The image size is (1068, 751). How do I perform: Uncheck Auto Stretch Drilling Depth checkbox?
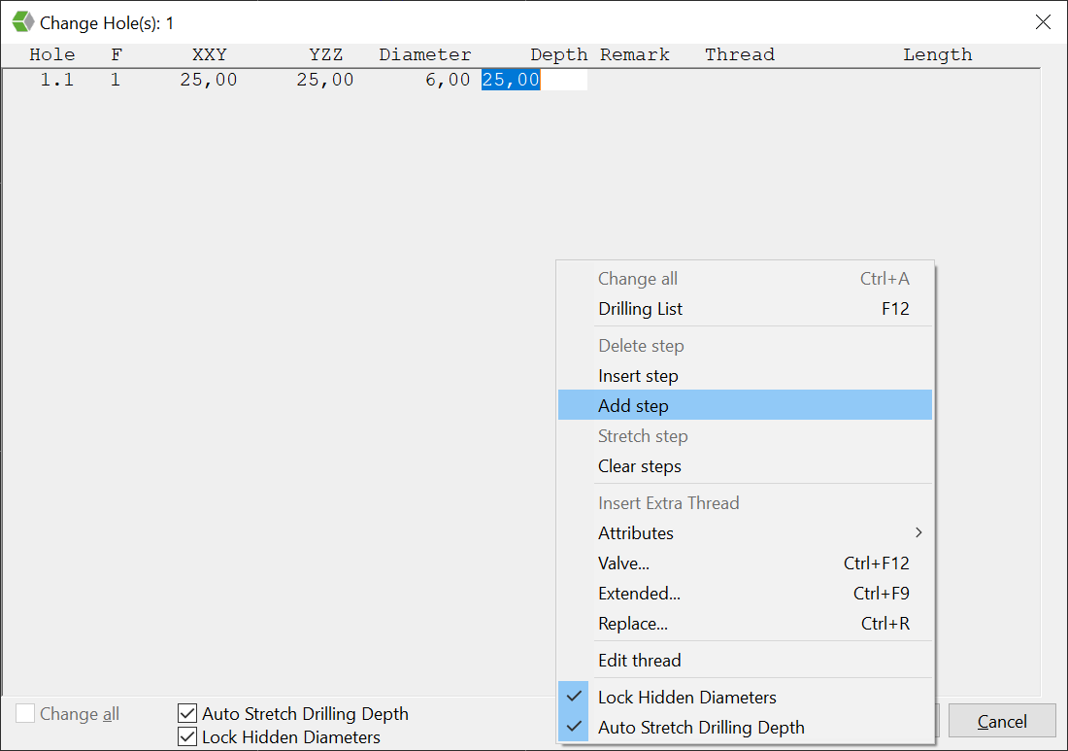(187, 713)
